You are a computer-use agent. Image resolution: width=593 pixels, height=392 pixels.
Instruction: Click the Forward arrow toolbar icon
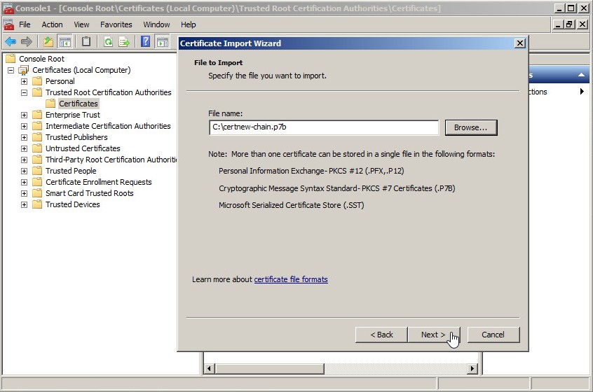[x=27, y=42]
